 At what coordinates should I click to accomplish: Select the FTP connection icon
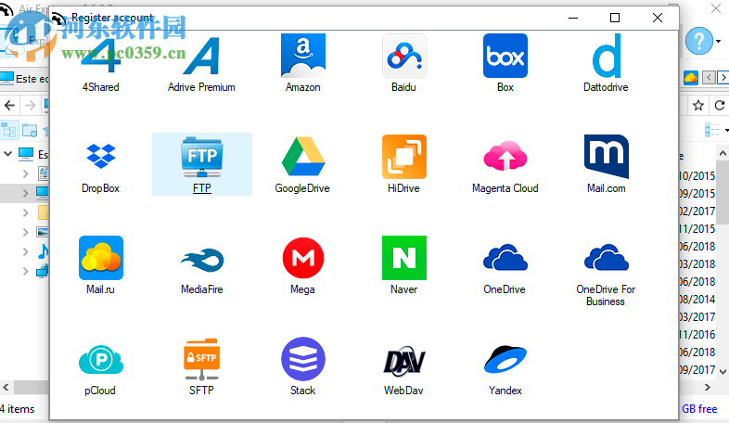coord(202,164)
